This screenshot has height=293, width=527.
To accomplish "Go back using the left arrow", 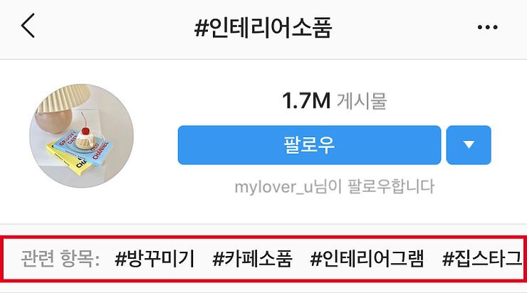I will (x=28, y=26).
